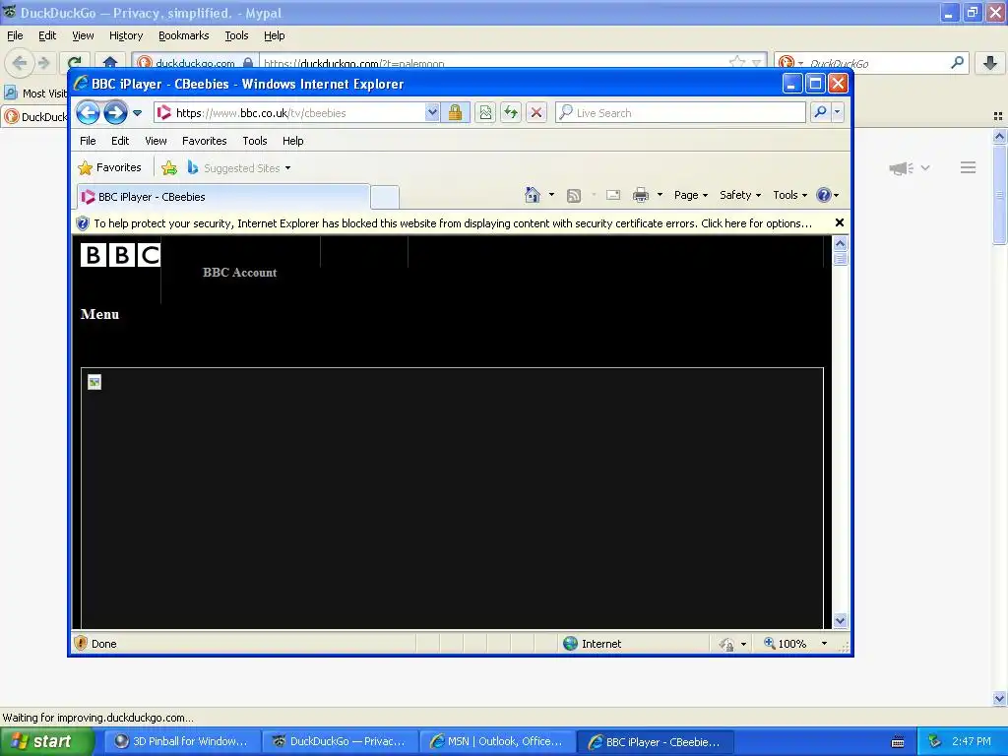Screen dimensions: 1008x756
Task: Open the BBC Account link
Action: 240,273
